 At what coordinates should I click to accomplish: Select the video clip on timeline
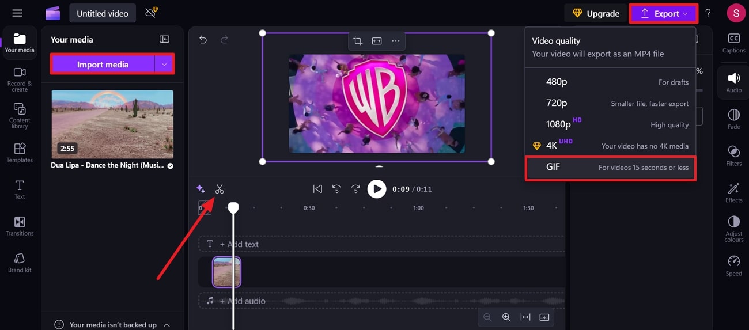226,272
